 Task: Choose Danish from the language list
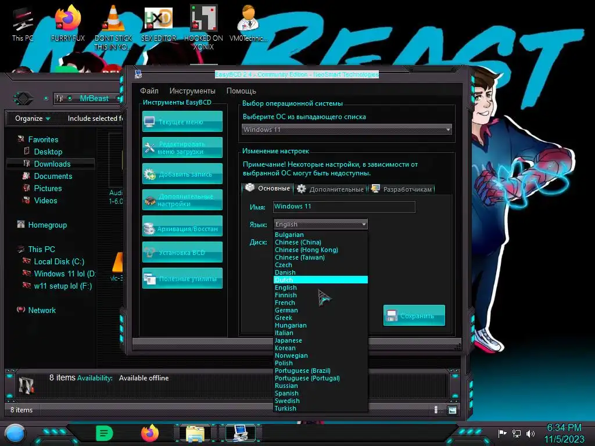point(320,273)
